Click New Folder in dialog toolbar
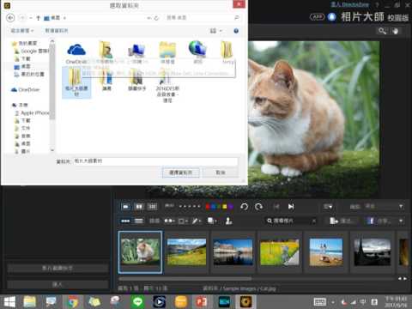412x309 pixels. (x=57, y=30)
